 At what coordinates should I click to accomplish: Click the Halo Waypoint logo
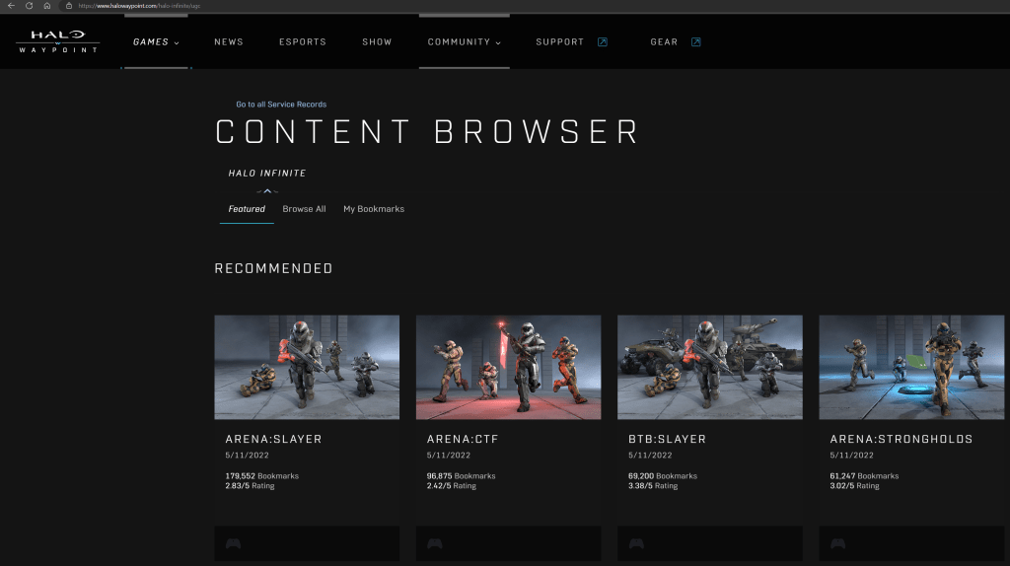[x=58, y=41]
